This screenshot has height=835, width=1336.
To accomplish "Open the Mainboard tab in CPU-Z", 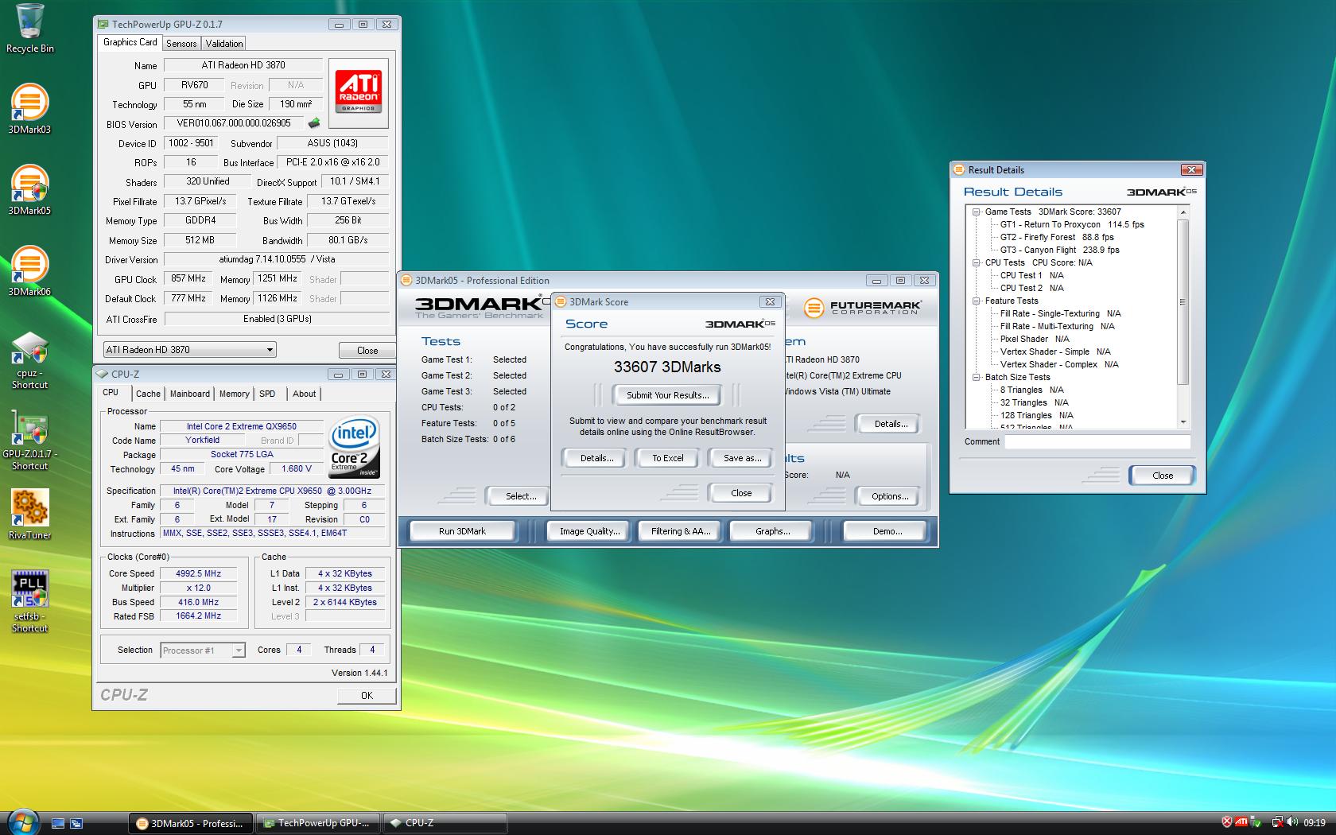I will click(x=190, y=394).
